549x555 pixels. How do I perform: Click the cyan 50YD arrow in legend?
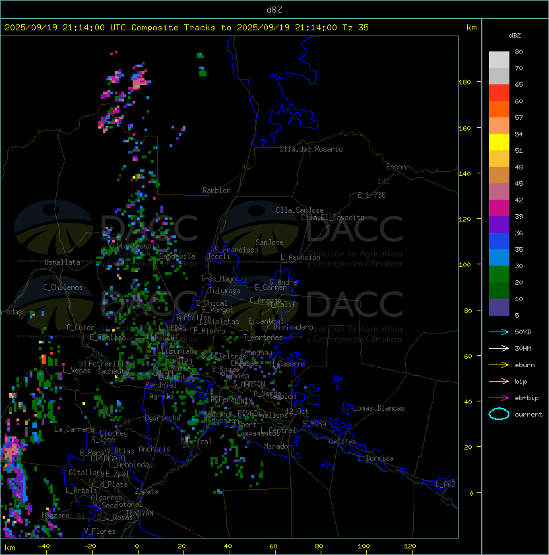coord(499,332)
